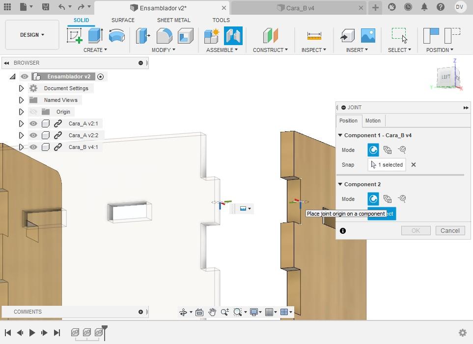The width and height of the screenshot is (473, 344).
Task: Click the Insert Decal image tool
Action: [368, 35]
